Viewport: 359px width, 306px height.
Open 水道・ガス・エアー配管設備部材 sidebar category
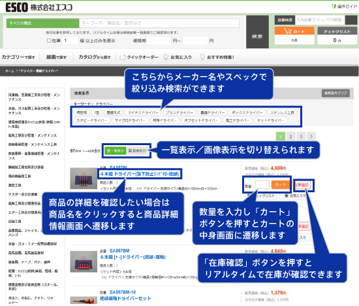[x=33, y=244]
